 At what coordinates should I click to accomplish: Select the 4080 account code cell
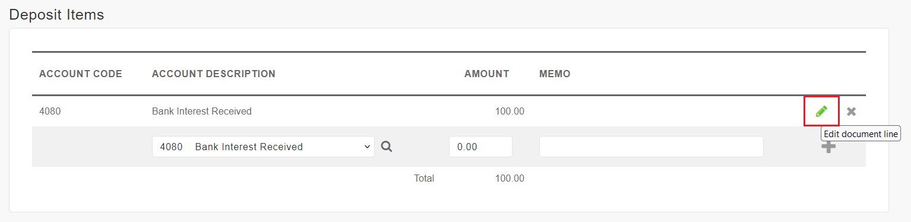(x=49, y=111)
